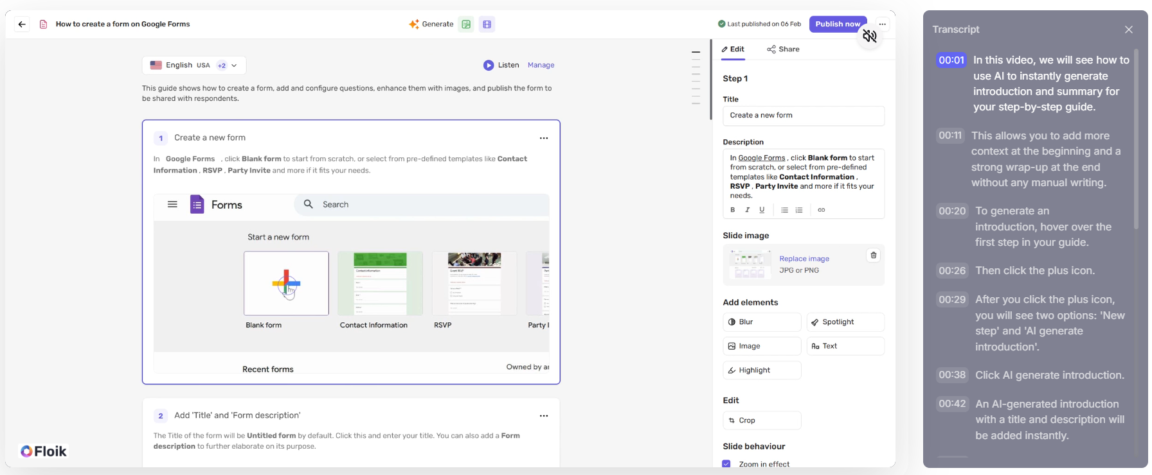Click the Blank form thumbnail in screenshot
Viewport: 1152px width, 475px height.
coord(286,283)
